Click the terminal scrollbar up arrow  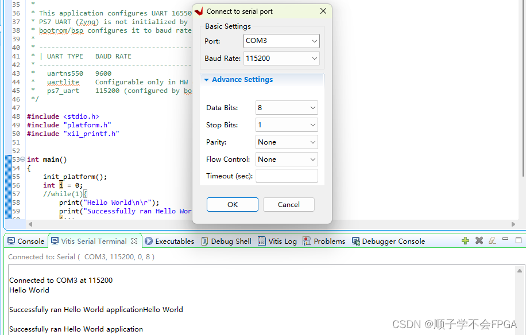[x=519, y=271]
